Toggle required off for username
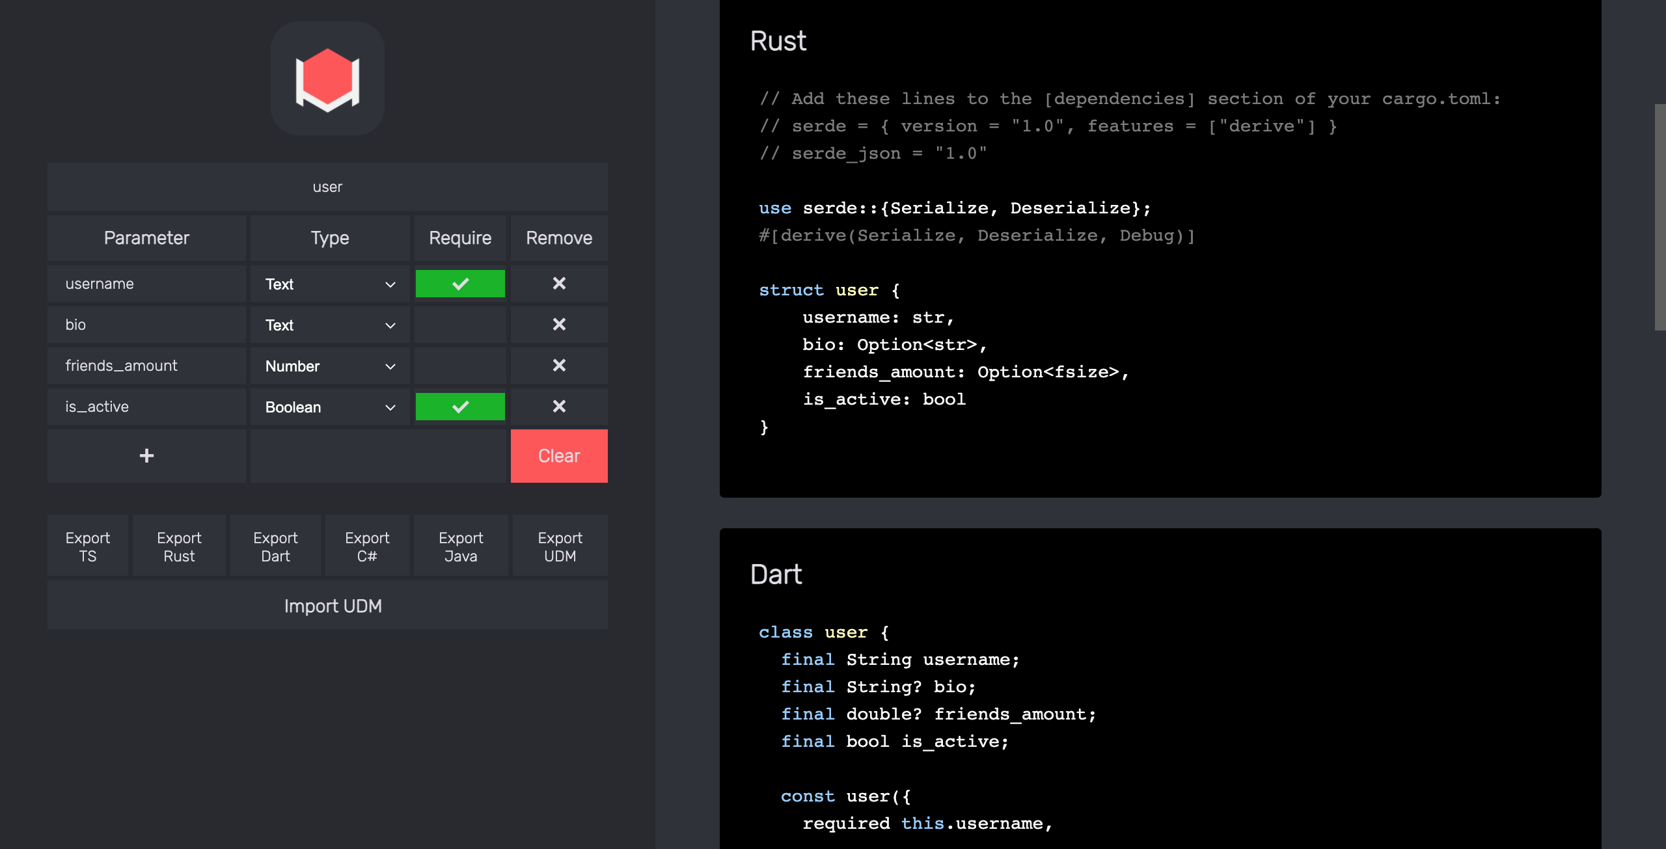 460,284
